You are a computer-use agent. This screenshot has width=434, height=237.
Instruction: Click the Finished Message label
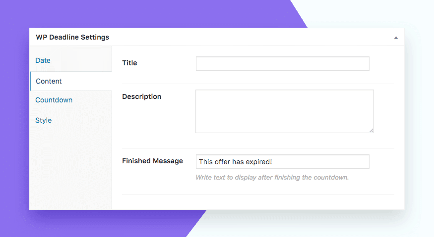click(152, 161)
